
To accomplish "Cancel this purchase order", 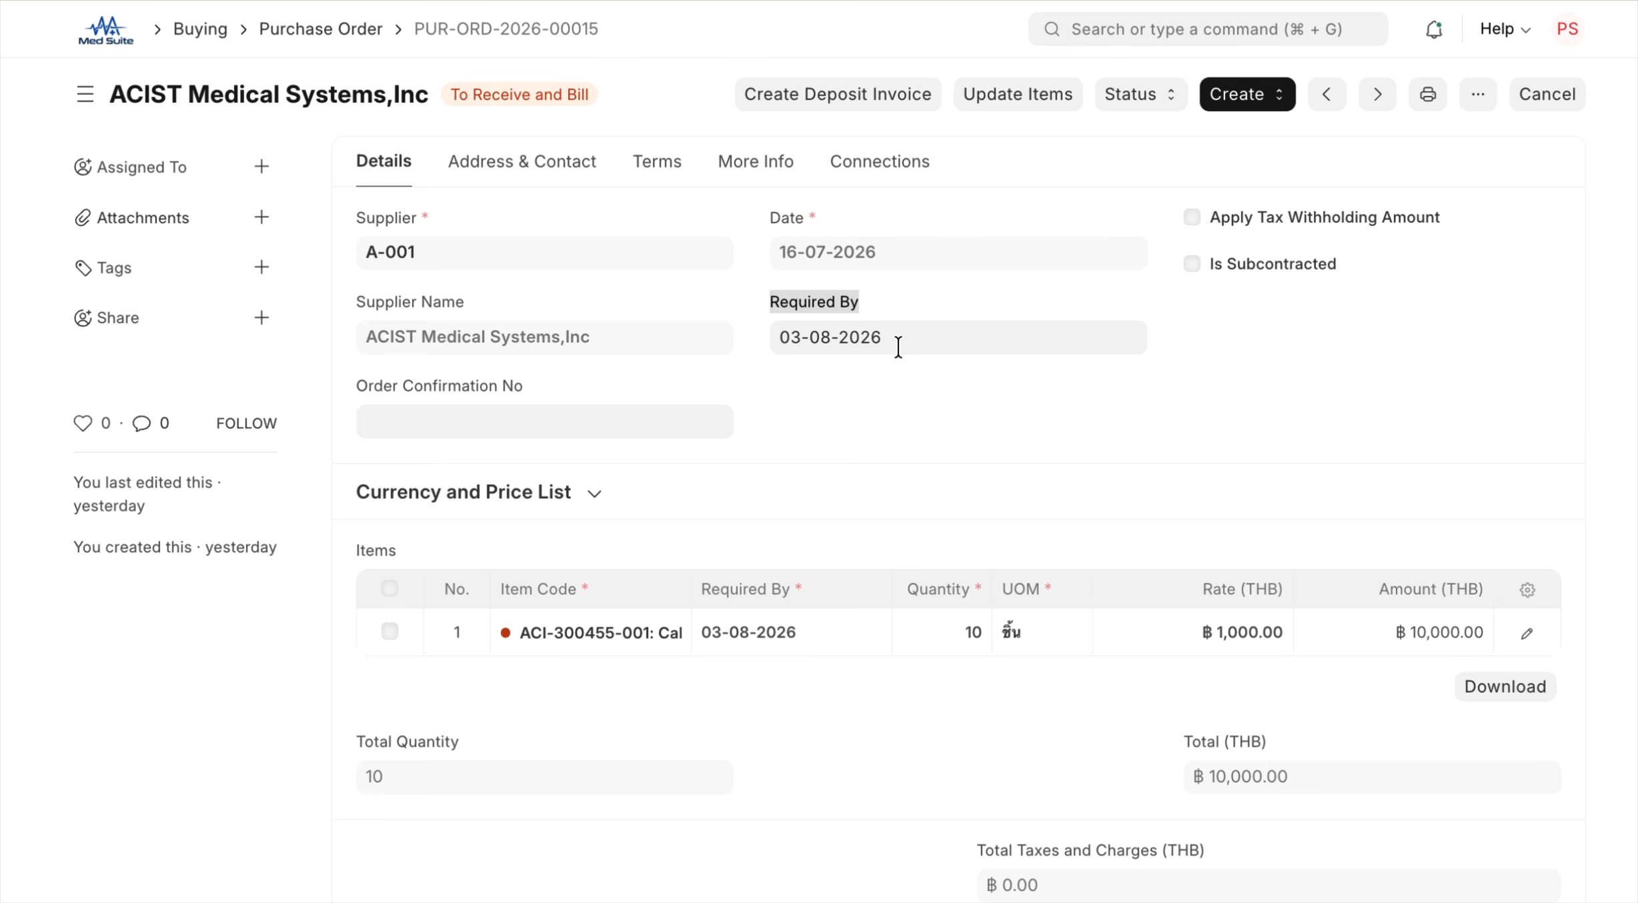I will (1547, 94).
